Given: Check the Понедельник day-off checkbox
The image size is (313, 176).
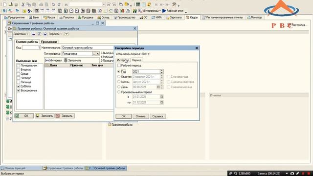Looking at the screenshot, I should 19,66.
